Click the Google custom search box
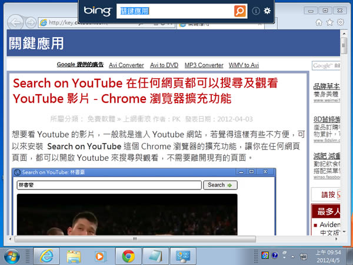This screenshot has width=353, height=265. coord(326,65)
